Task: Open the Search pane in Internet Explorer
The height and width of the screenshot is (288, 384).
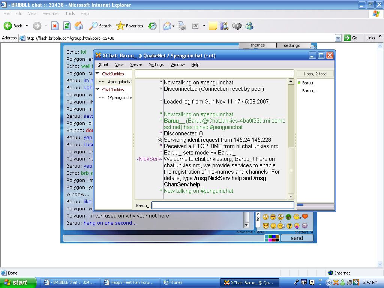Action: [x=100, y=26]
